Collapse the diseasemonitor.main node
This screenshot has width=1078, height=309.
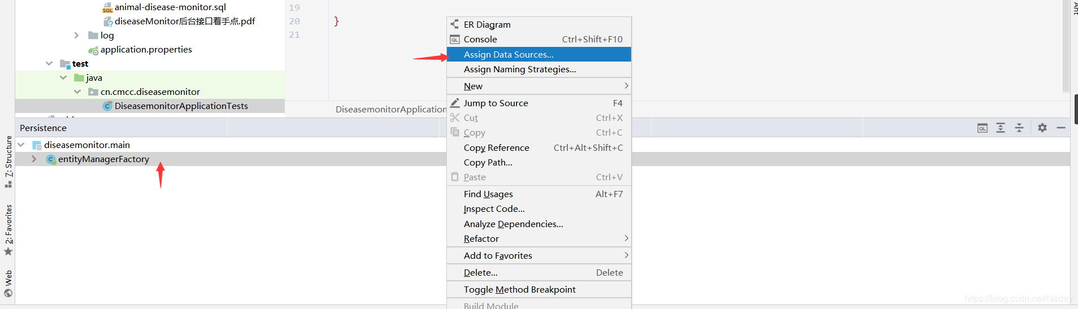point(21,145)
